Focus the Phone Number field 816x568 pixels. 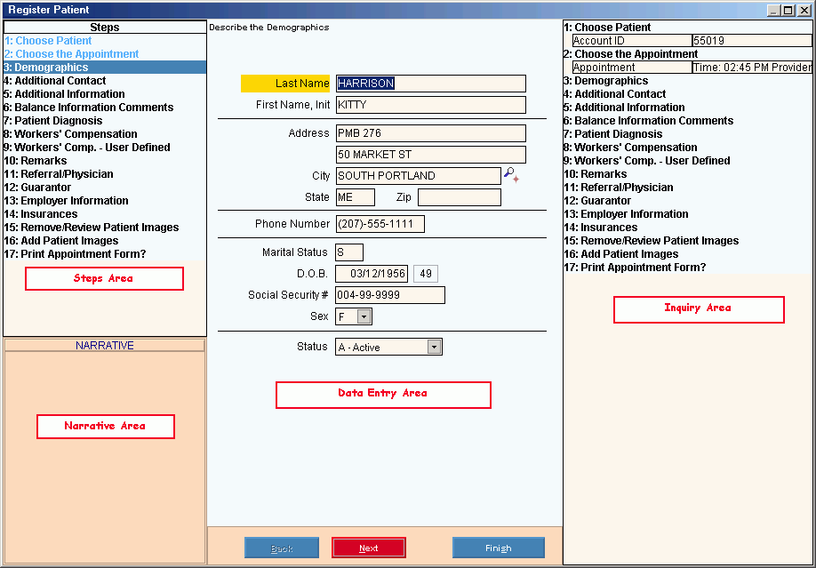click(380, 224)
